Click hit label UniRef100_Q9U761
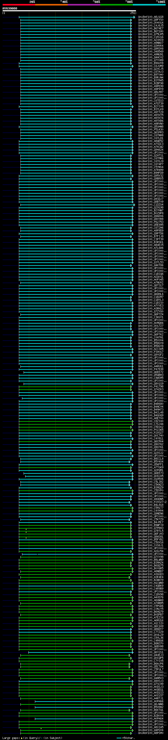 click(151, 447)
